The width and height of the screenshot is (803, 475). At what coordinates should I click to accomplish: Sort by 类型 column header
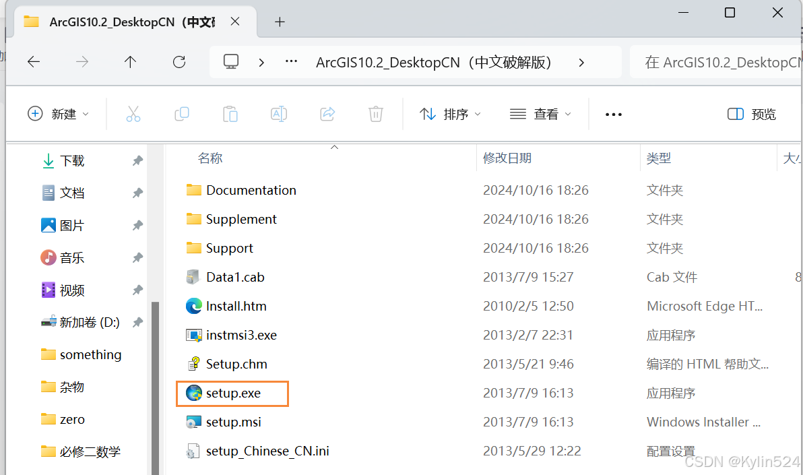(x=659, y=158)
